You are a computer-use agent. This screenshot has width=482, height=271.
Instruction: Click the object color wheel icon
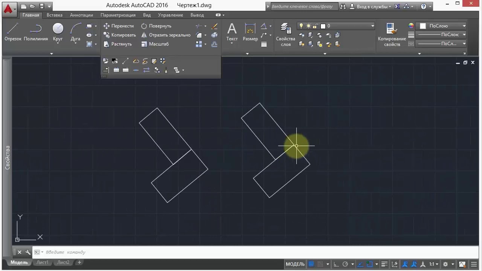[x=411, y=26]
